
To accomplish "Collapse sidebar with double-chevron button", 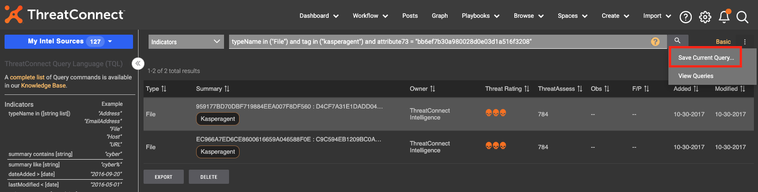I will point(138,63).
